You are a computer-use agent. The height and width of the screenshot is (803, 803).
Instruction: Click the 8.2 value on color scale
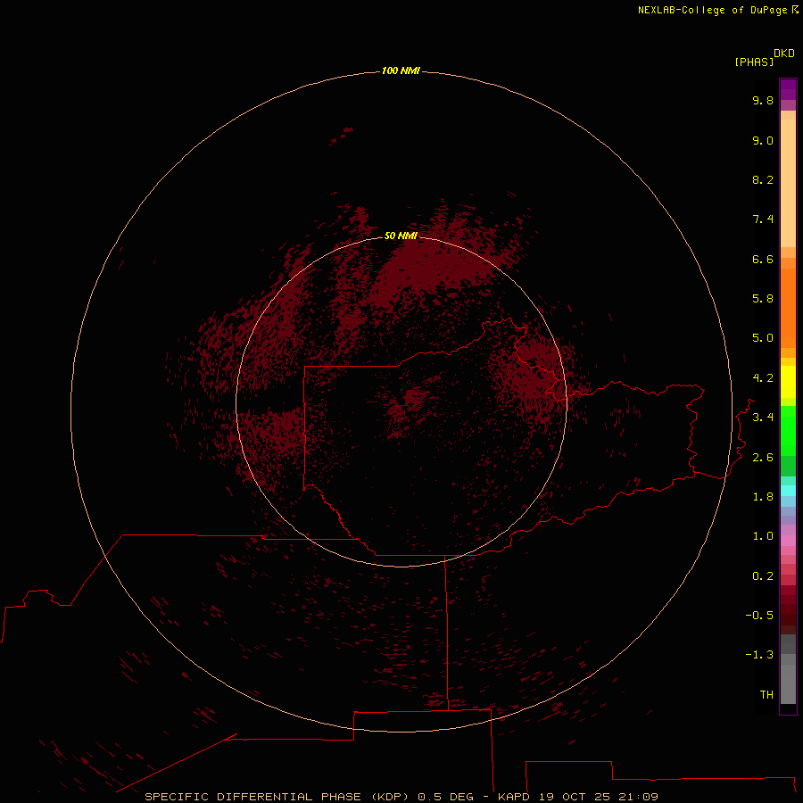pos(763,179)
